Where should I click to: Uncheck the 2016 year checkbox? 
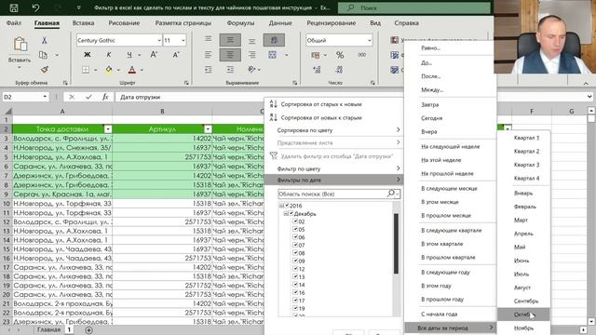[287, 205]
